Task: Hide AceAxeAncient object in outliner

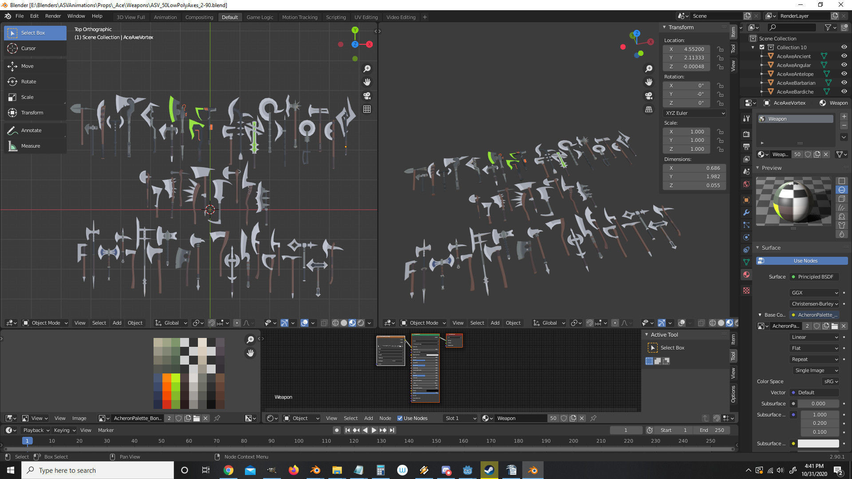Action: 844,56
